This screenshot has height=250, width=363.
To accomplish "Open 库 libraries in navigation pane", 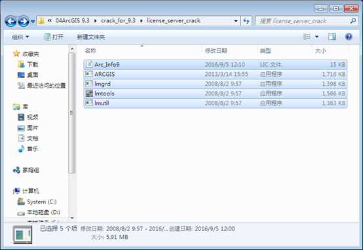I will tap(26, 107).
